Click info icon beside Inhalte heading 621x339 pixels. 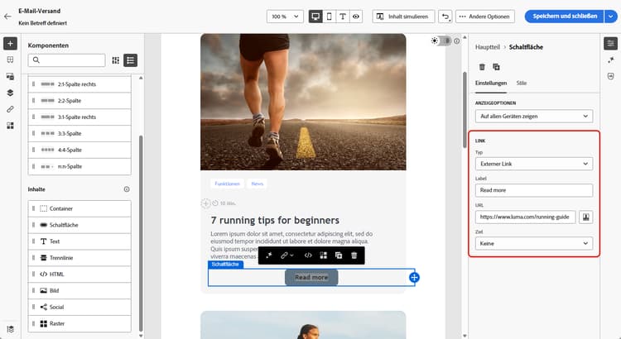coord(127,189)
